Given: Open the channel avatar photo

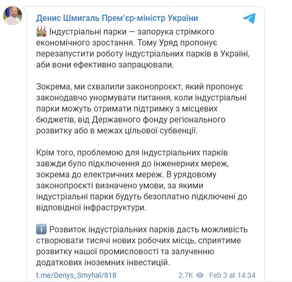Looking at the screenshot, I should click(13, 16).
